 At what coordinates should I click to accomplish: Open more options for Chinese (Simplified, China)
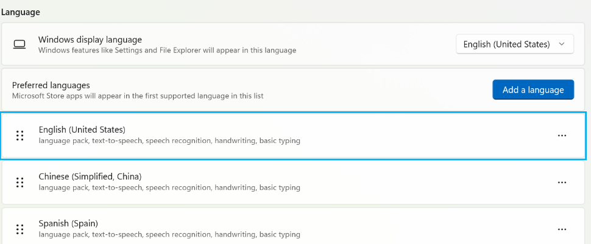click(562, 183)
